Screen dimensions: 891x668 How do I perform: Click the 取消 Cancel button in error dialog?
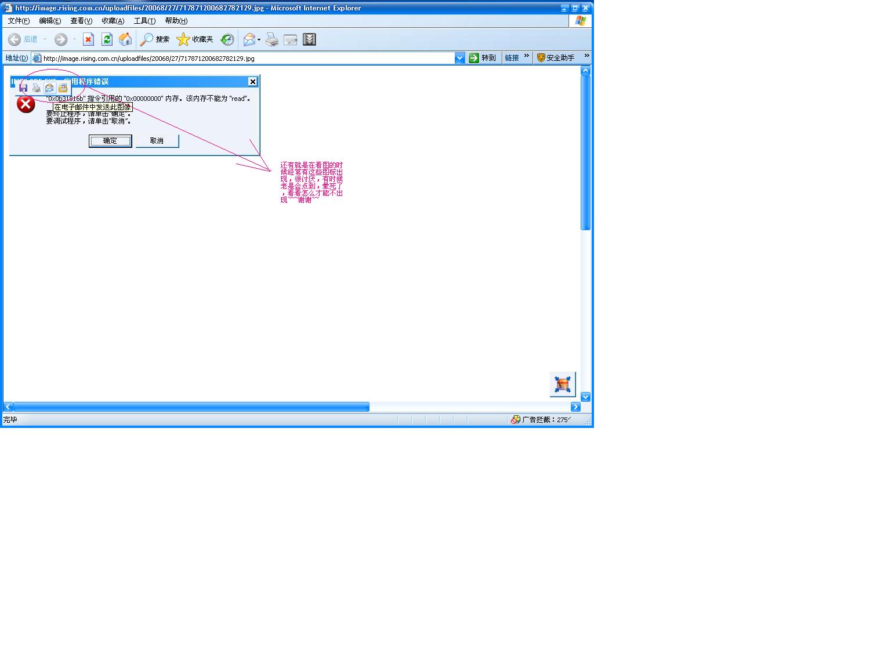(157, 141)
